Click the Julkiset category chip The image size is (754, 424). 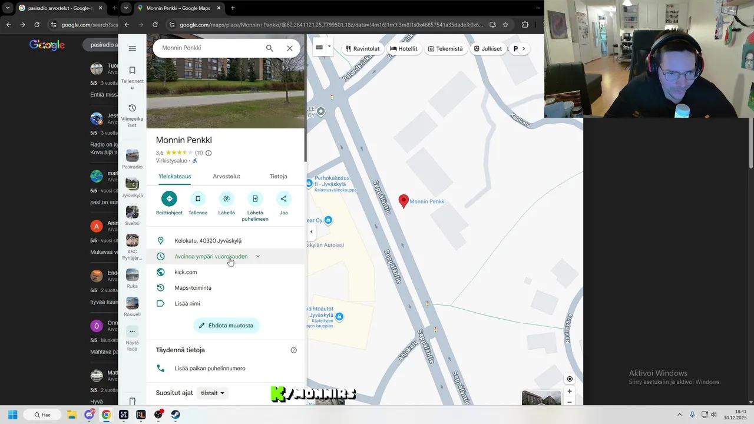click(x=488, y=49)
